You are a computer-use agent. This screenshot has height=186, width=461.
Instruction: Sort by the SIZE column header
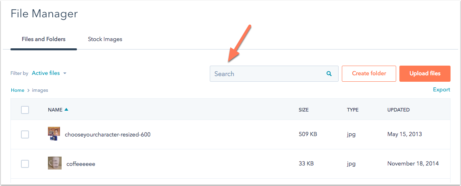click(304, 110)
